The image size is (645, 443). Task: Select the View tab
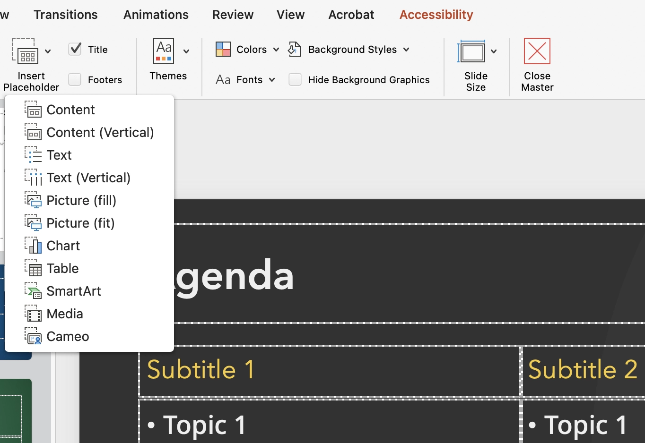pyautogui.click(x=291, y=15)
